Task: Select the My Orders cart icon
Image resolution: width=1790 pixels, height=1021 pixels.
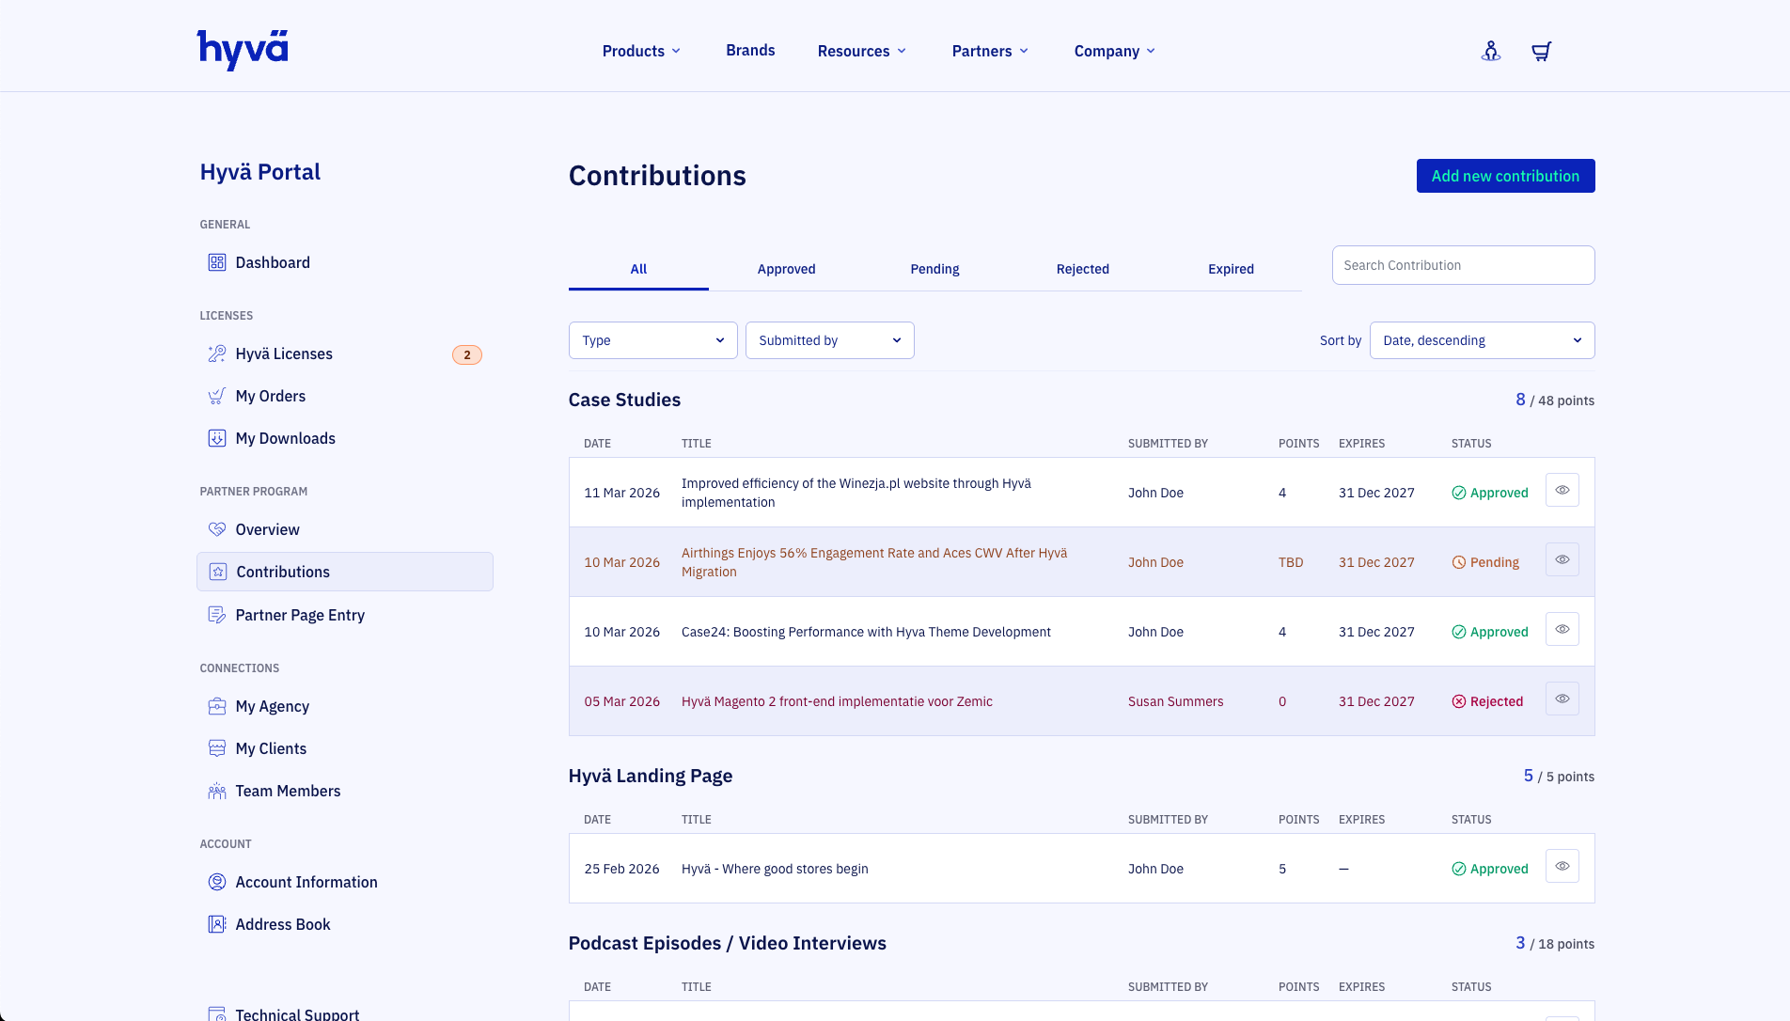Action: [217, 396]
